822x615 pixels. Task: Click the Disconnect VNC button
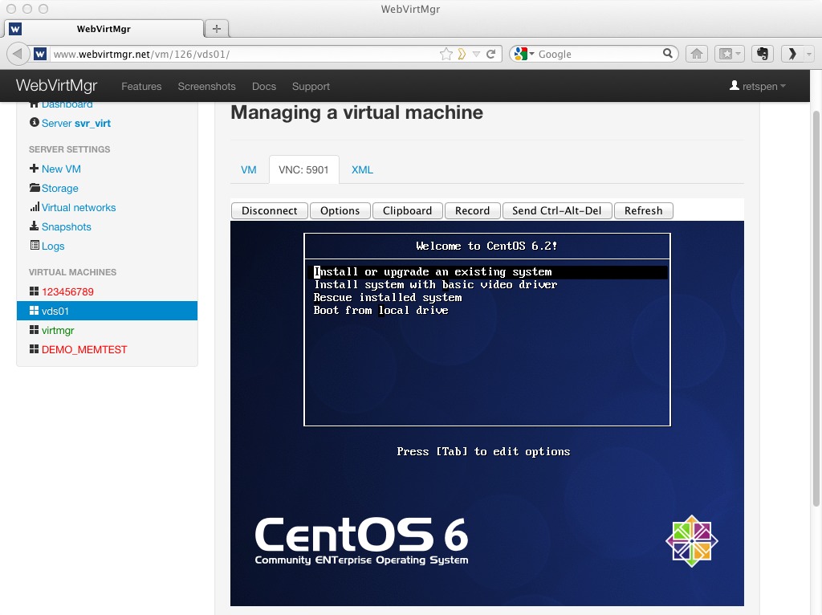pyautogui.click(x=269, y=210)
